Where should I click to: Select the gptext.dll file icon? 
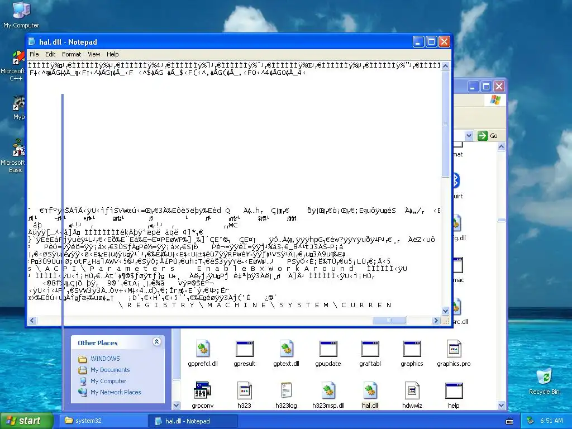tap(287, 349)
